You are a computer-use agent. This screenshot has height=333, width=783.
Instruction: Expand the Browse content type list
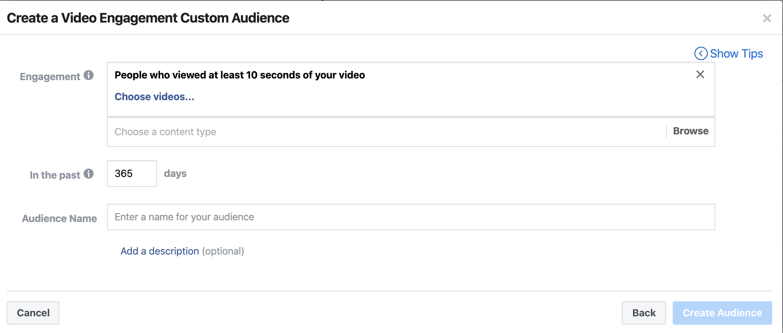pyautogui.click(x=690, y=131)
